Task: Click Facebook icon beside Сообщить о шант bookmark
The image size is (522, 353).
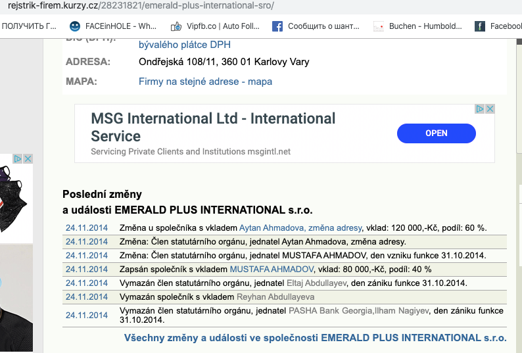Action: tap(277, 26)
